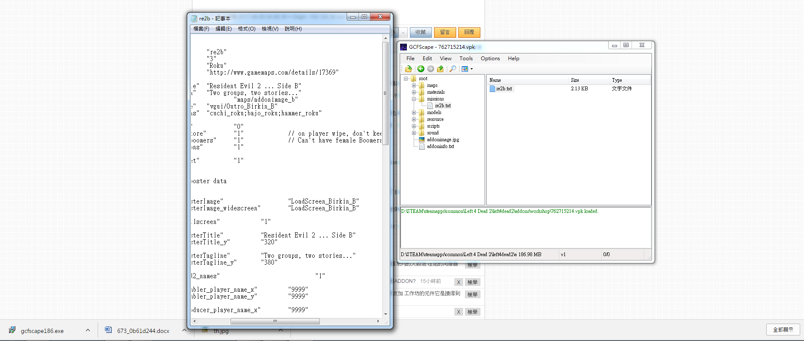The width and height of the screenshot is (804, 341).
Task: Expand the maps folder node
Action: (x=414, y=85)
